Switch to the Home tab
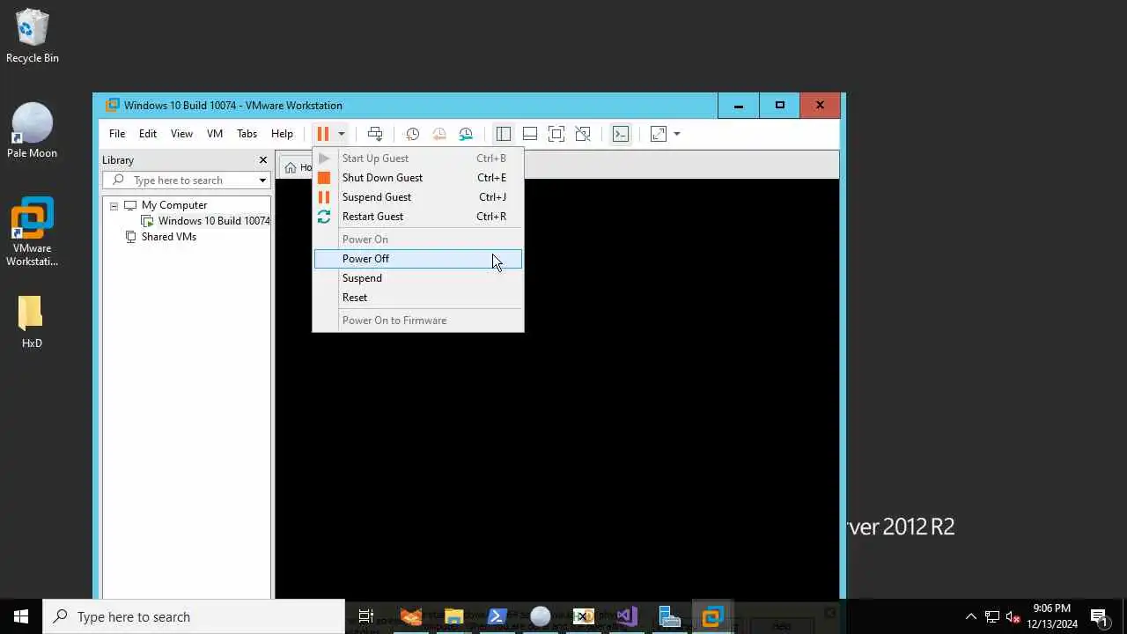 coord(298,167)
